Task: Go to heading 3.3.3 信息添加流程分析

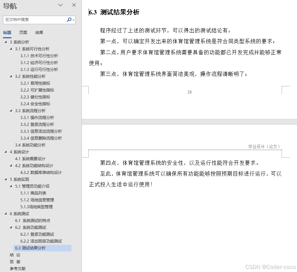Action: coord(41,131)
